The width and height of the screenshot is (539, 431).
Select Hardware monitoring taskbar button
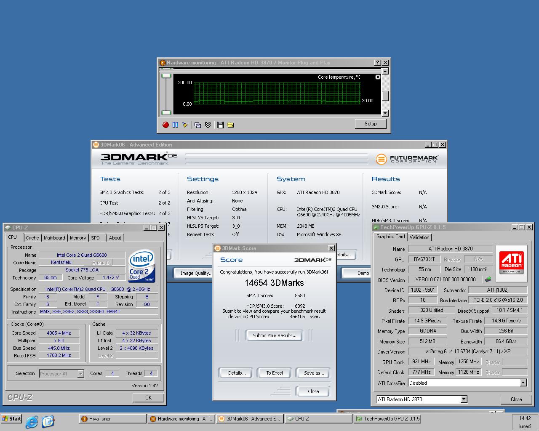(181, 419)
